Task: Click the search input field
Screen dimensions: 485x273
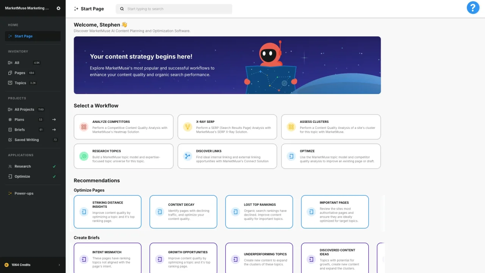Action: 174,8
